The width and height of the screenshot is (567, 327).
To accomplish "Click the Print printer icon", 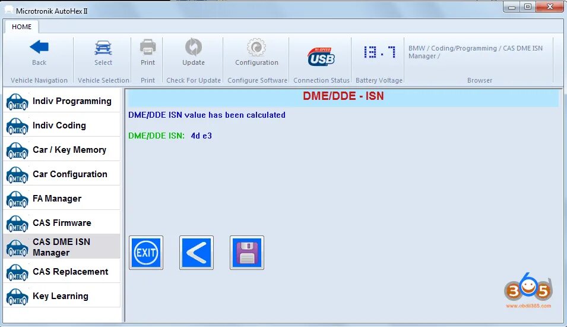I will tap(148, 47).
